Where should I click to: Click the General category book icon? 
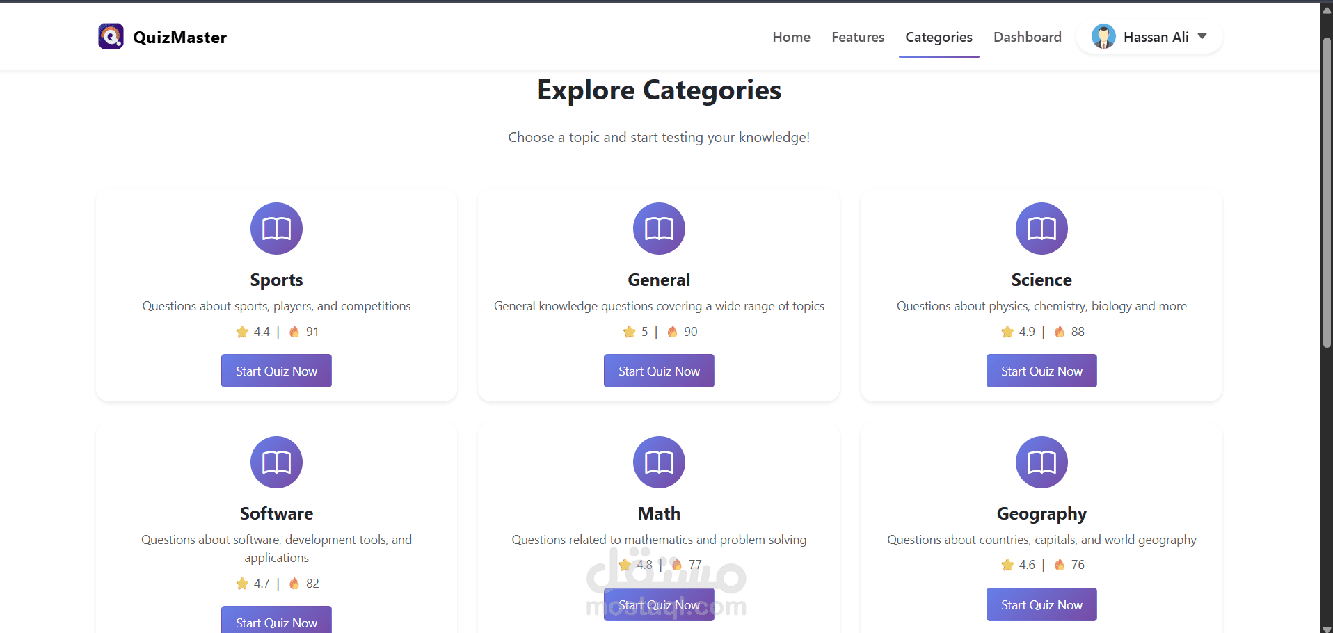(x=659, y=228)
